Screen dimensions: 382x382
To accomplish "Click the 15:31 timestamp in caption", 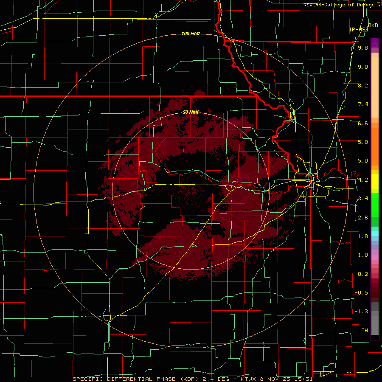I will (304, 379).
